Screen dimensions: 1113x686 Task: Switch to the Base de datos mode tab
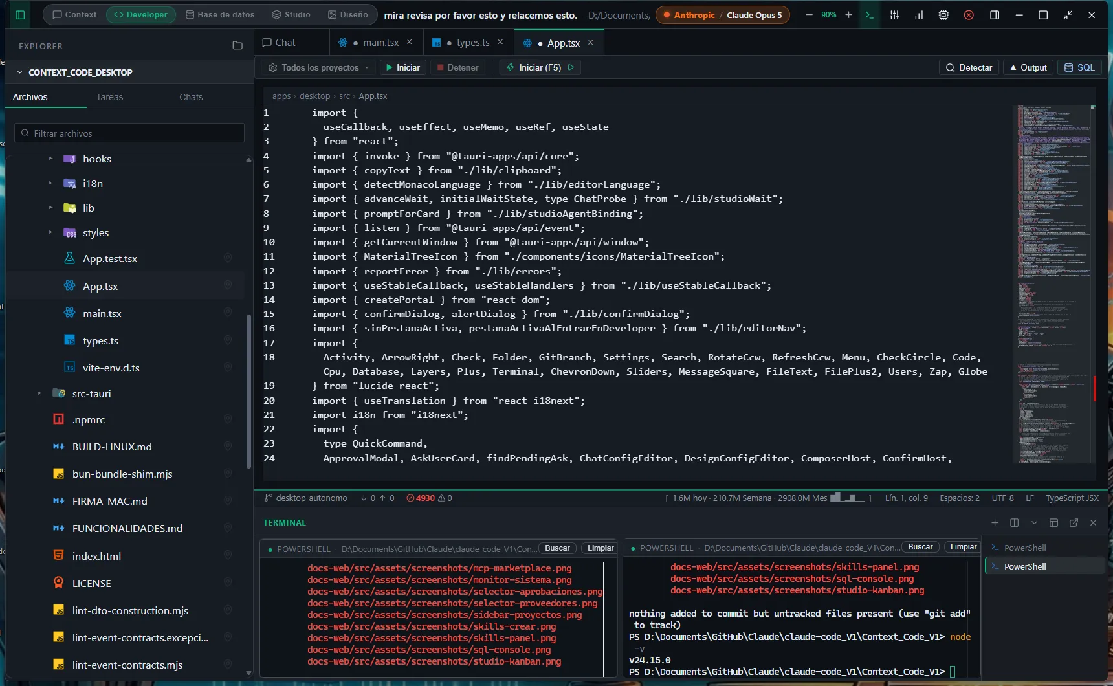coord(220,14)
